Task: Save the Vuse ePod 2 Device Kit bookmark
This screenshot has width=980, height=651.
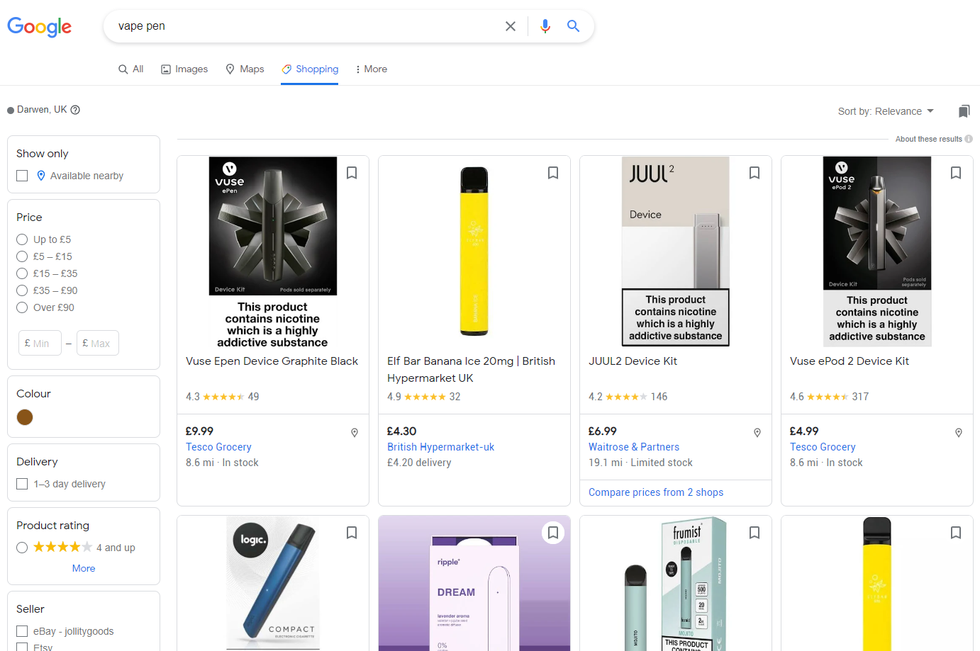Action: point(956,173)
